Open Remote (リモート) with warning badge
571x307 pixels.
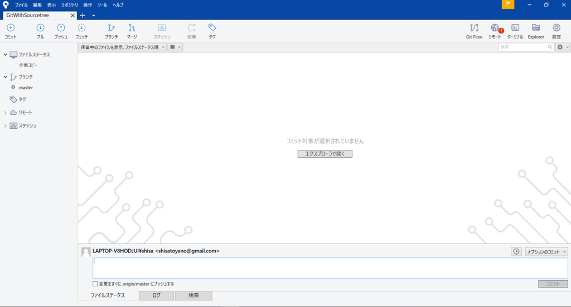point(495,31)
